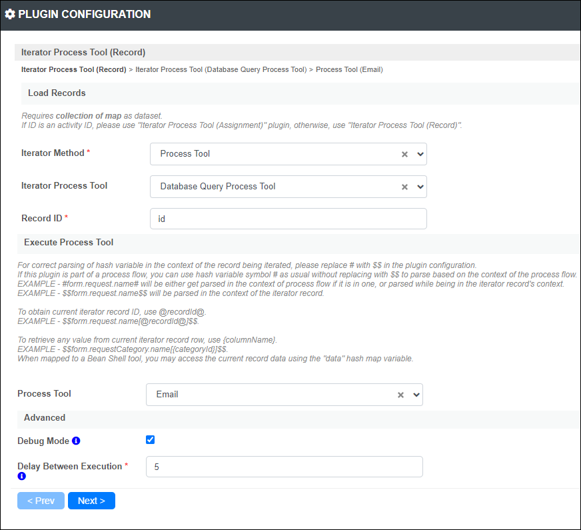Screen dimensions: 581x530
Task: Click the Debug Mode info icon
Action: coord(76,441)
